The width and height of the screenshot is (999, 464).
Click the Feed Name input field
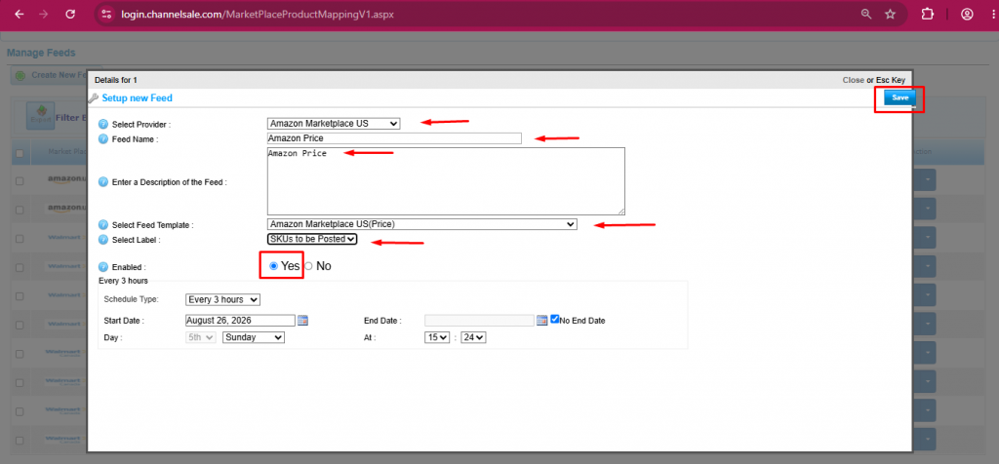click(394, 138)
